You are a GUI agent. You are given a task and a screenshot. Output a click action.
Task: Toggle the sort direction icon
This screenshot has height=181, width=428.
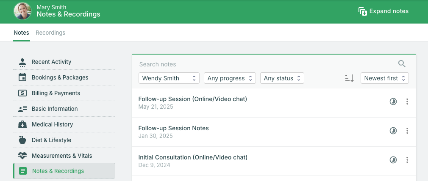click(x=349, y=78)
